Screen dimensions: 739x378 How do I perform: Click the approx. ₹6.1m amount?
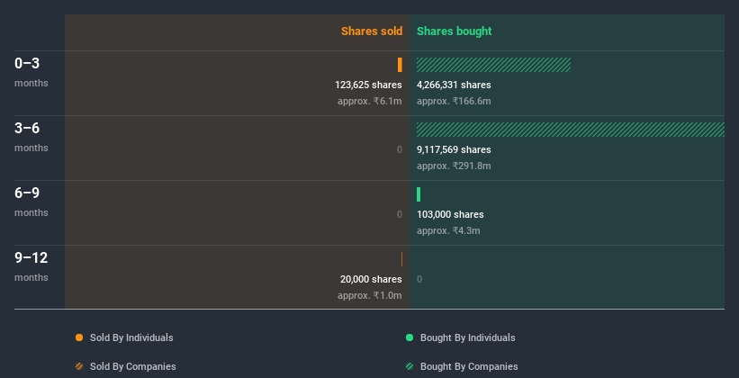(369, 101)
